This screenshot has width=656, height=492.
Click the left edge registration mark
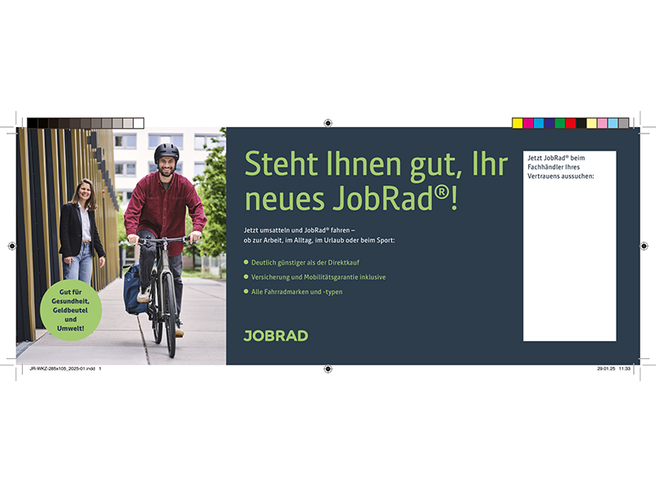11,246
